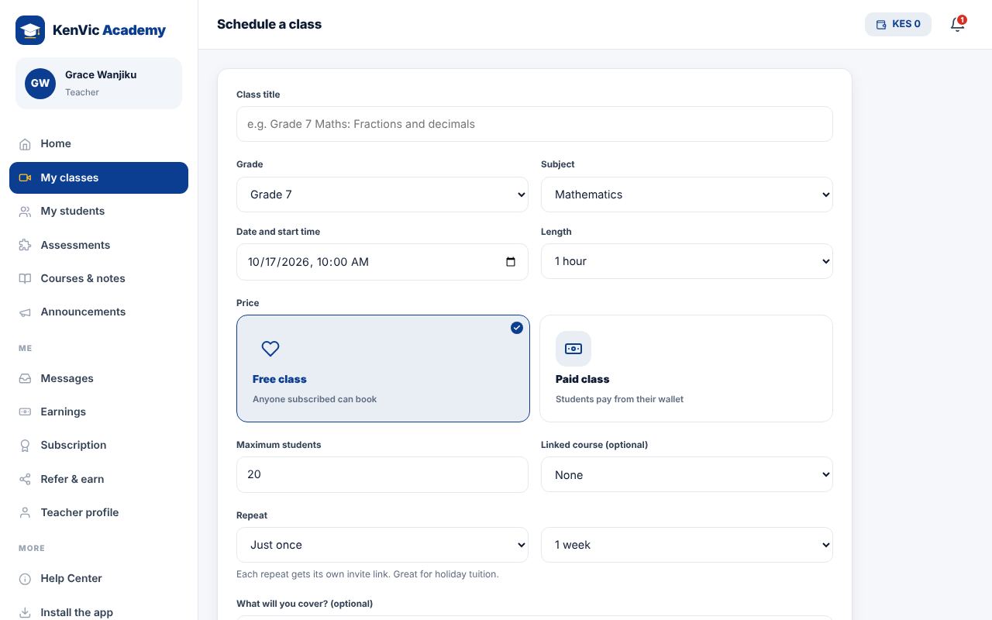Click the My classes camera icon
The width and height of the screenshot is (992, 620).
[x=25, y=177]
